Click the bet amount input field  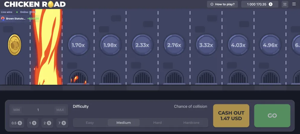pyautogui.click(x=38, y=110)
